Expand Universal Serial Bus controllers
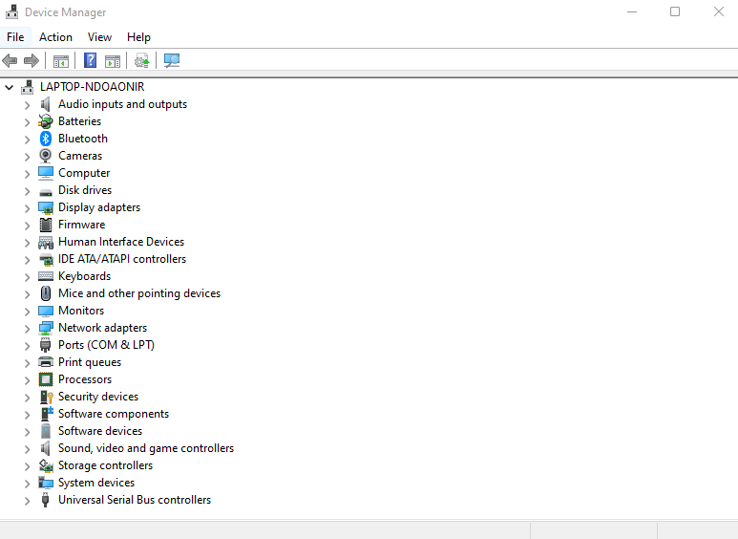The height and width of the screenshot is (539, 738). tap(27, 500)
